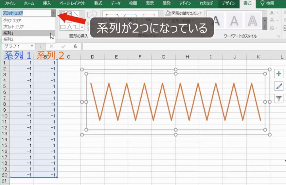286x185 pixels.
Task: Open the ファイル tab
Action: [9, 3]
